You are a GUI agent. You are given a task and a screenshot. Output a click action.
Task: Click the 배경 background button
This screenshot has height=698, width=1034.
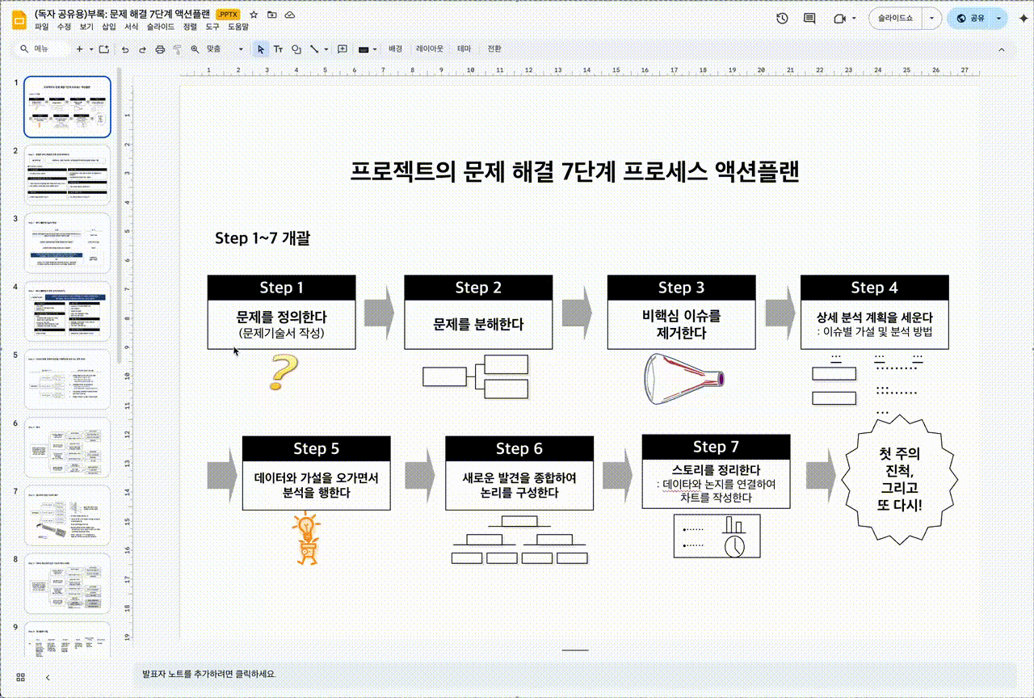(x=395, y=49)
